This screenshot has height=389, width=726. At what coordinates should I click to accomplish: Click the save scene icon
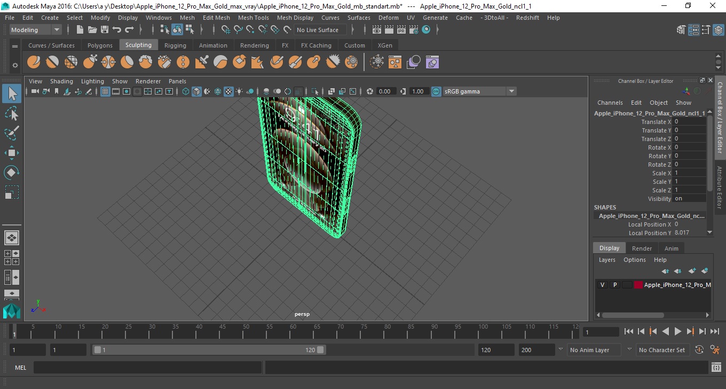click(x=105, y=30)
